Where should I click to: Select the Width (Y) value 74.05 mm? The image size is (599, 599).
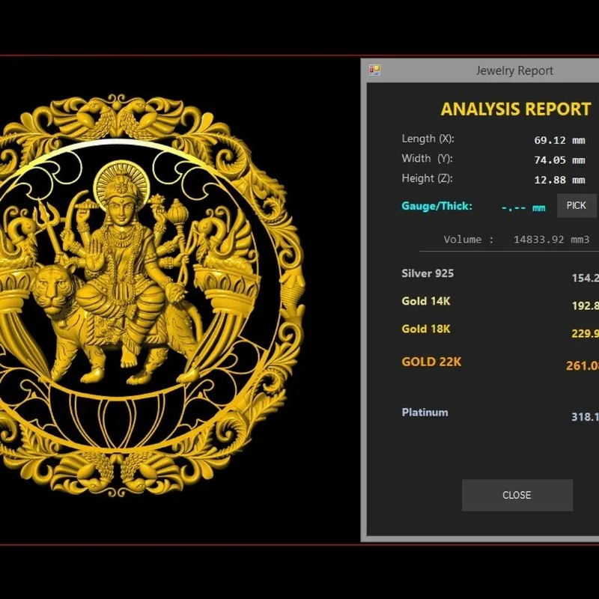click(x=559, y=160)
